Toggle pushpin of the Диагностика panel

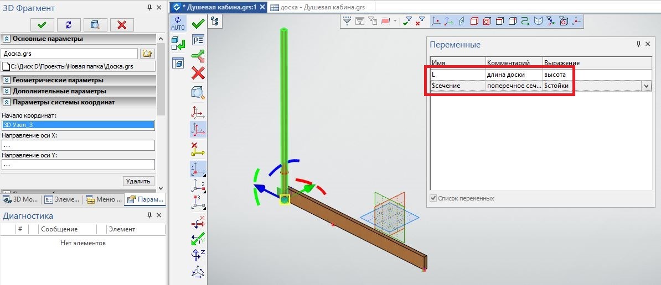tap(149, 215)
